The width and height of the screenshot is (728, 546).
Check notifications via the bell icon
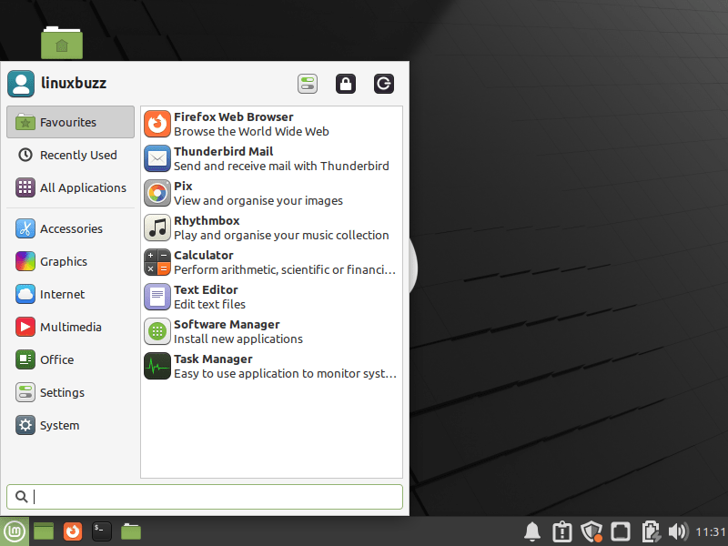(532, 531)
